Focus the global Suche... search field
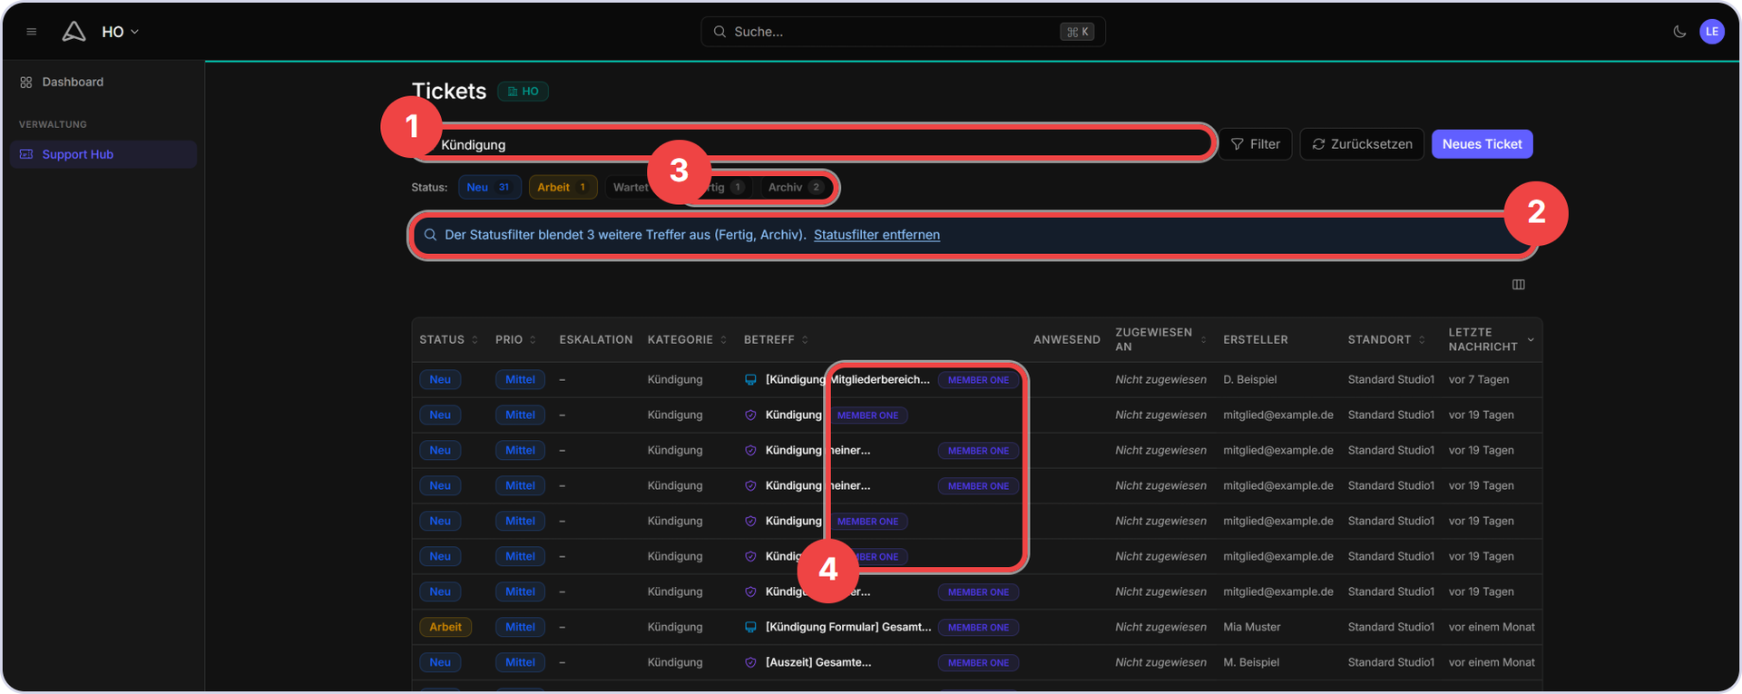The height and width of the screenshot is (694, 1742). click(903, 32)
